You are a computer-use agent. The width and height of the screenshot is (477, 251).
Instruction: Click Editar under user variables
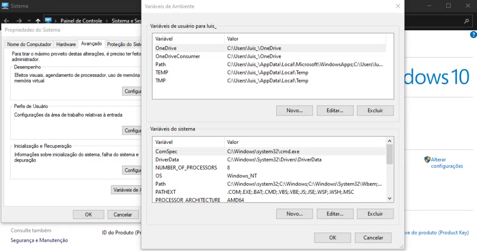[335, 110]
